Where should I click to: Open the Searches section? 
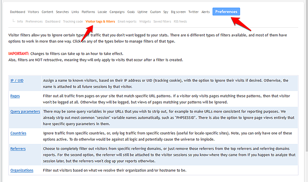(63, 11)
